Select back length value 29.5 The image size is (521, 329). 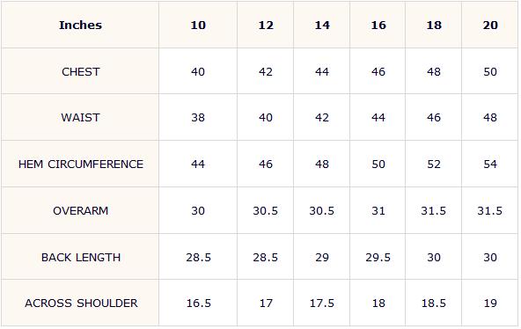(378, 257)
